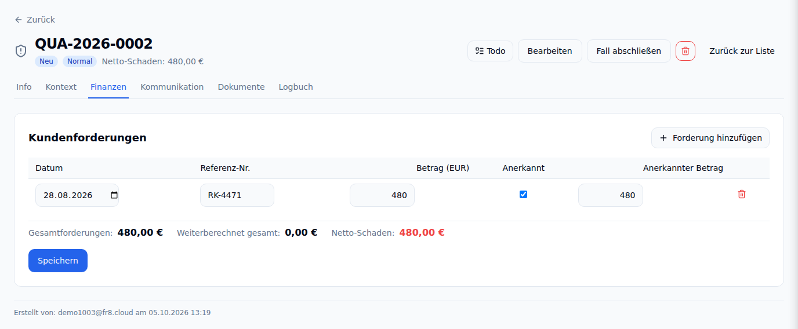Viewport: 798px width, 329px height.
Task: Click the Speichern button
Action: coord(58,261)
